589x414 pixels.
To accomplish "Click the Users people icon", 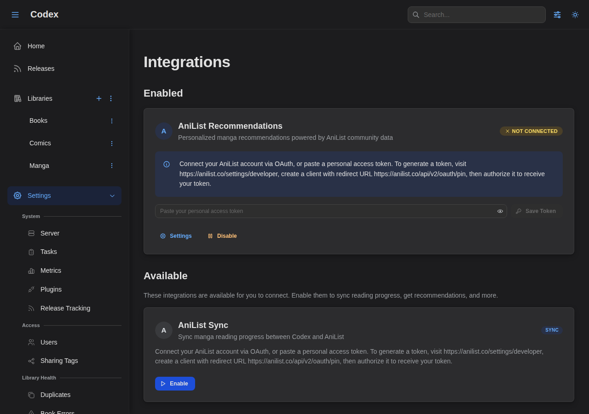I will pos(31,342).
